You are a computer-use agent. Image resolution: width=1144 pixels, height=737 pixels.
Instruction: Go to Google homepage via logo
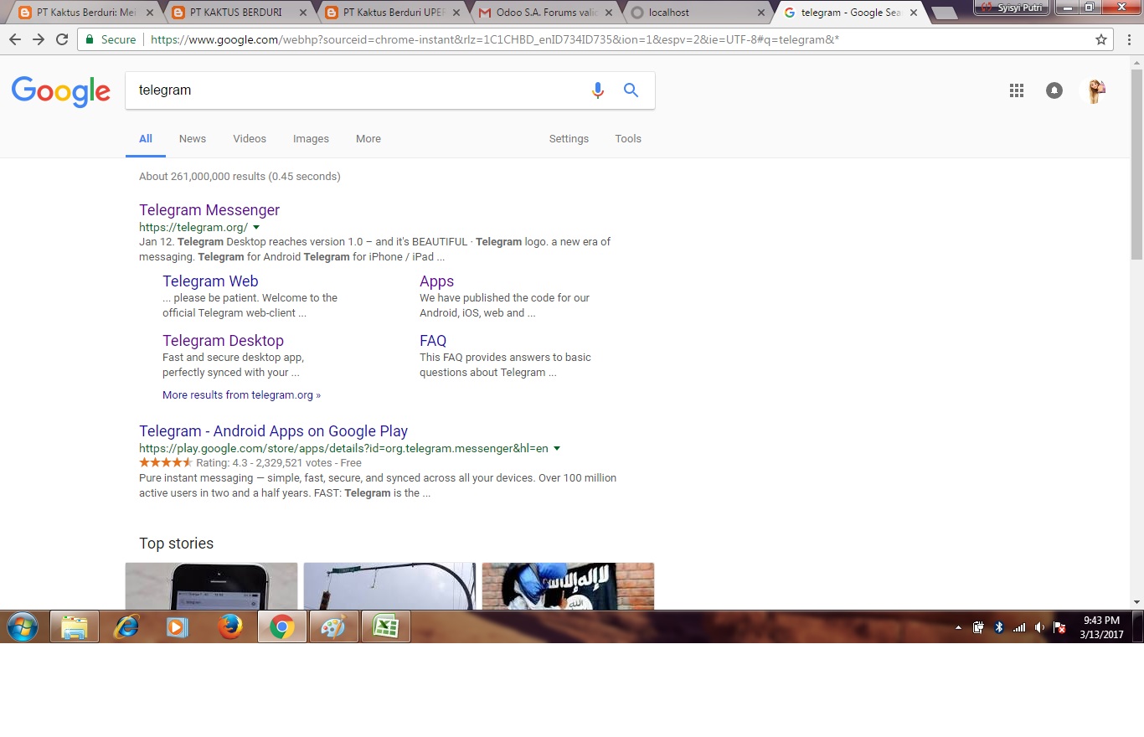60,90
